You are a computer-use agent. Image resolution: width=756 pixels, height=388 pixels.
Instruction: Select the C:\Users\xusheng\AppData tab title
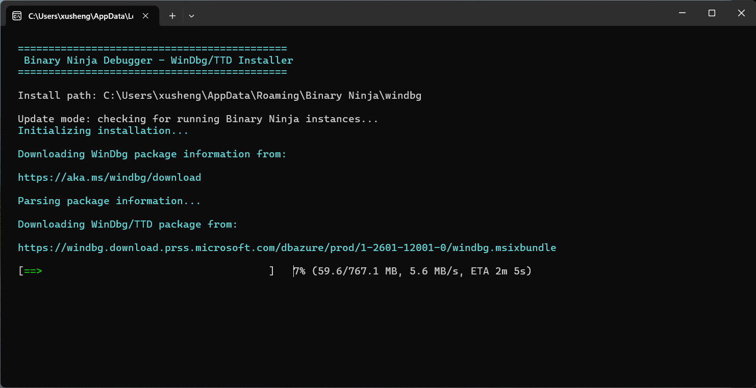click(80, 16)
